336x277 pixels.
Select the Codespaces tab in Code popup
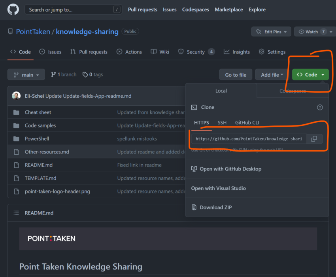pos(293,91)
